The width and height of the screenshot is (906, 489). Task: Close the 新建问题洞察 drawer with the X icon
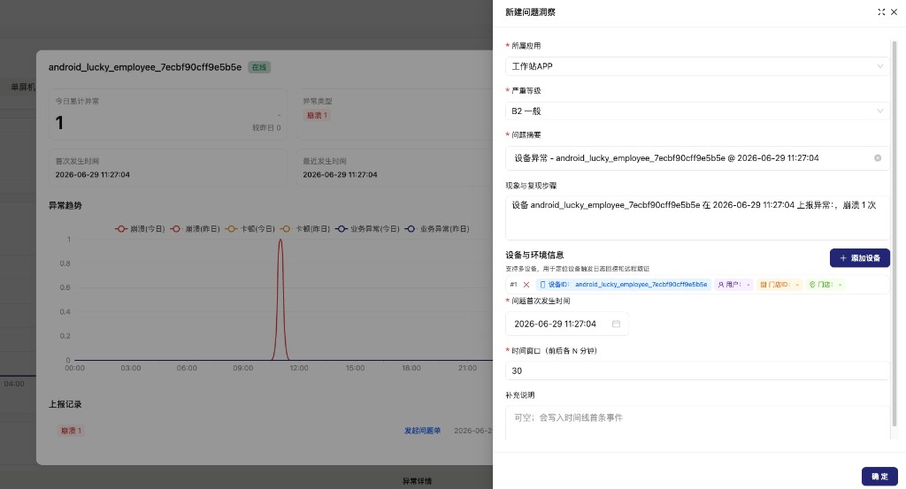point(894,12)
